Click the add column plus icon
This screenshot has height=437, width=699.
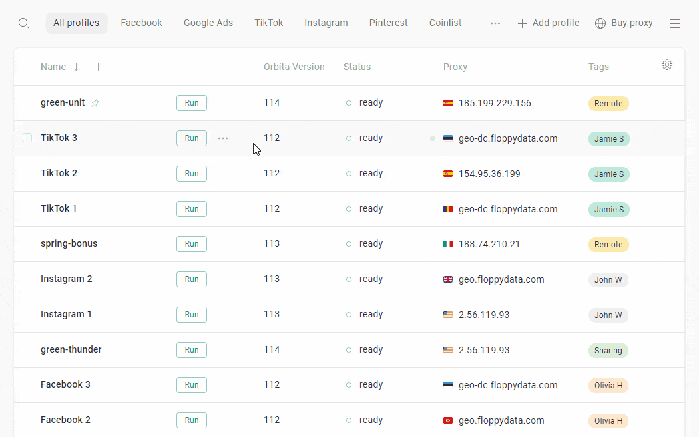point(98,67)
